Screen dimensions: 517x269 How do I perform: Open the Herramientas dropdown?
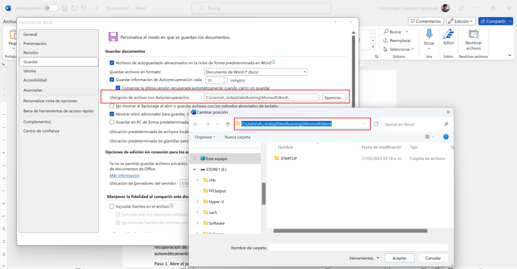(365, 258)
